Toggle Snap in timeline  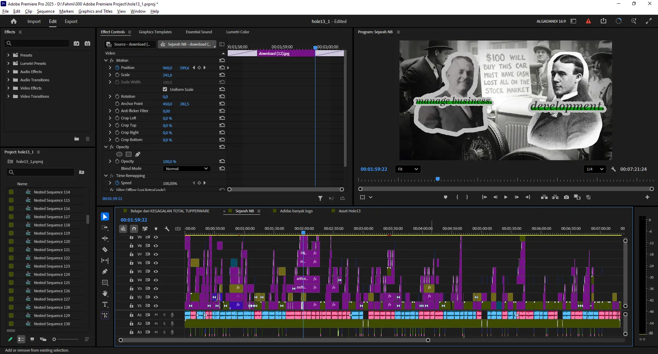click(x=134, y=229)
